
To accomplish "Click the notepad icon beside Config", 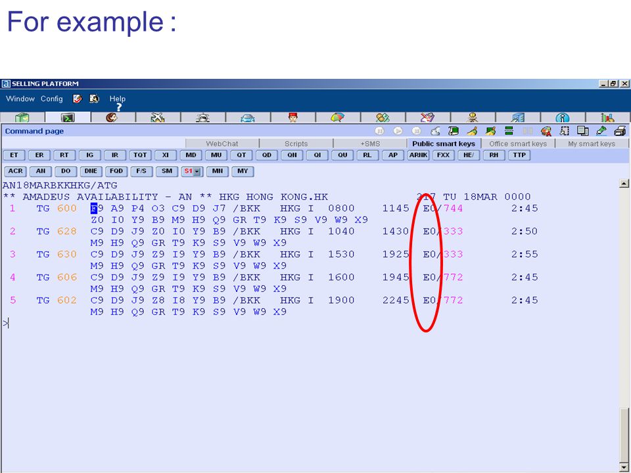I will [78, 99].
